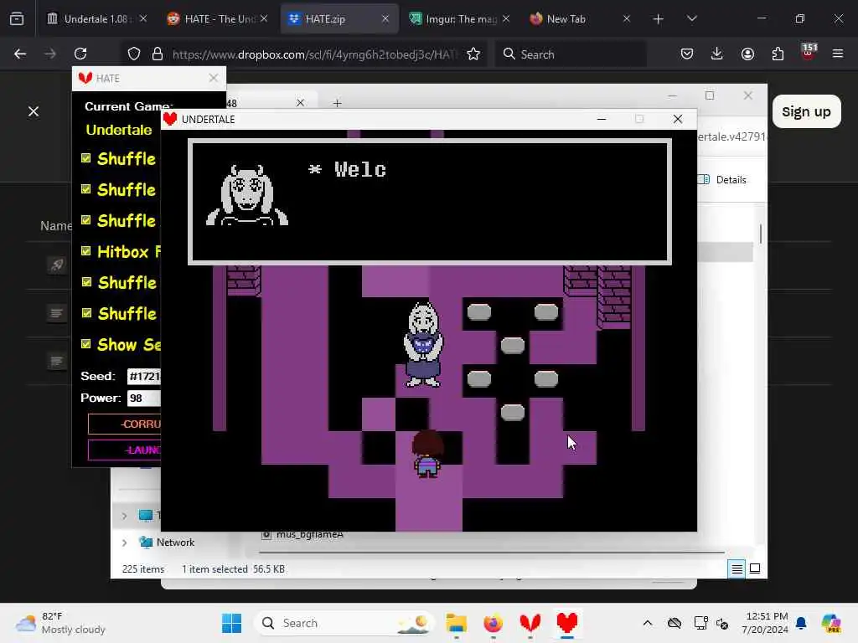Click the Windows taskbar search box
The width and height of the screenshot is (858, 643).
[x=344, y=623]
